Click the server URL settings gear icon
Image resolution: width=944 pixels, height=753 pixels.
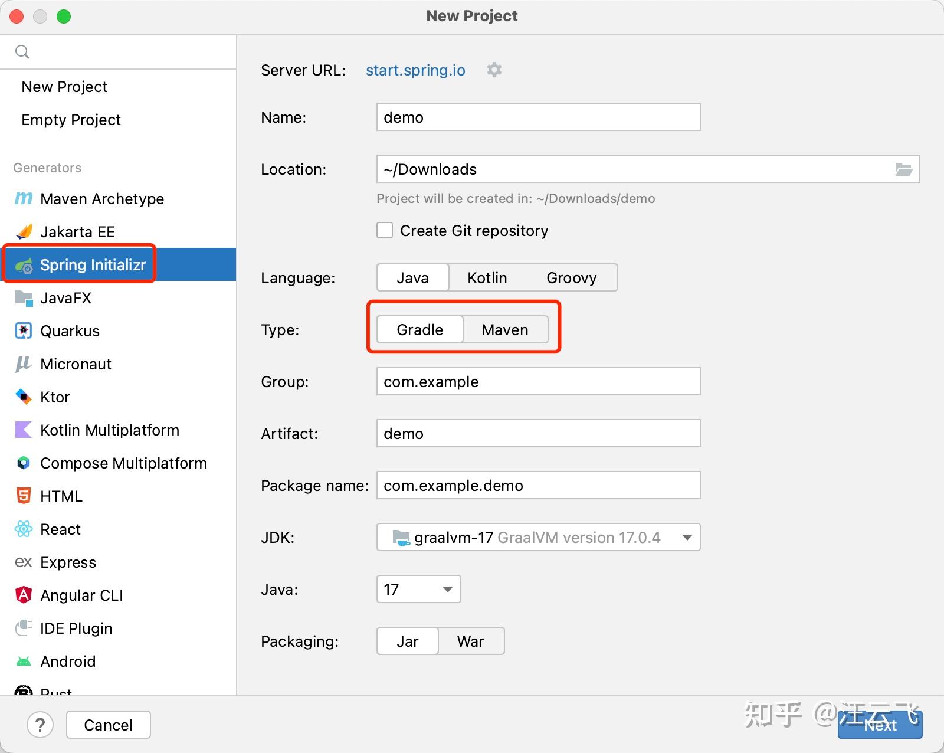[x=494, y=70]
